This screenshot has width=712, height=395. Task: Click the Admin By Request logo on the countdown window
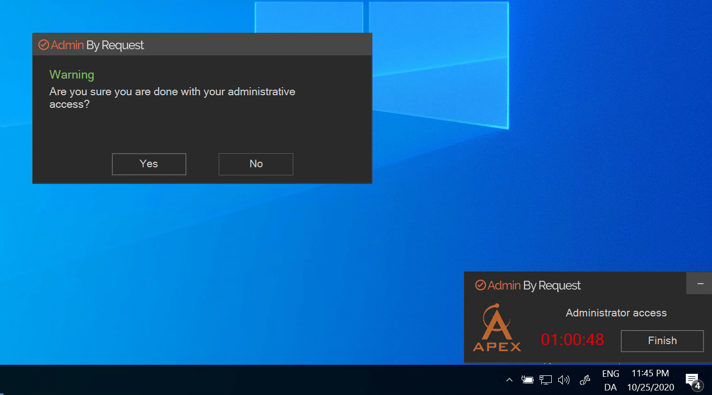[x=480, y=285]
